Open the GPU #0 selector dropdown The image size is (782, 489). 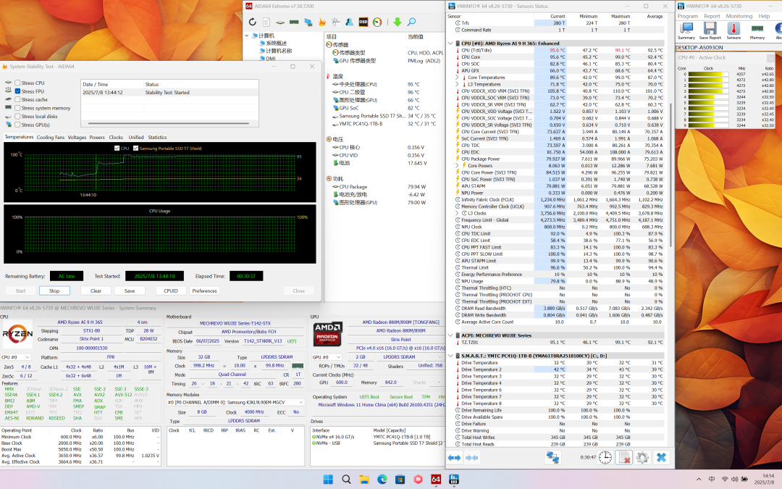(327, 357)
